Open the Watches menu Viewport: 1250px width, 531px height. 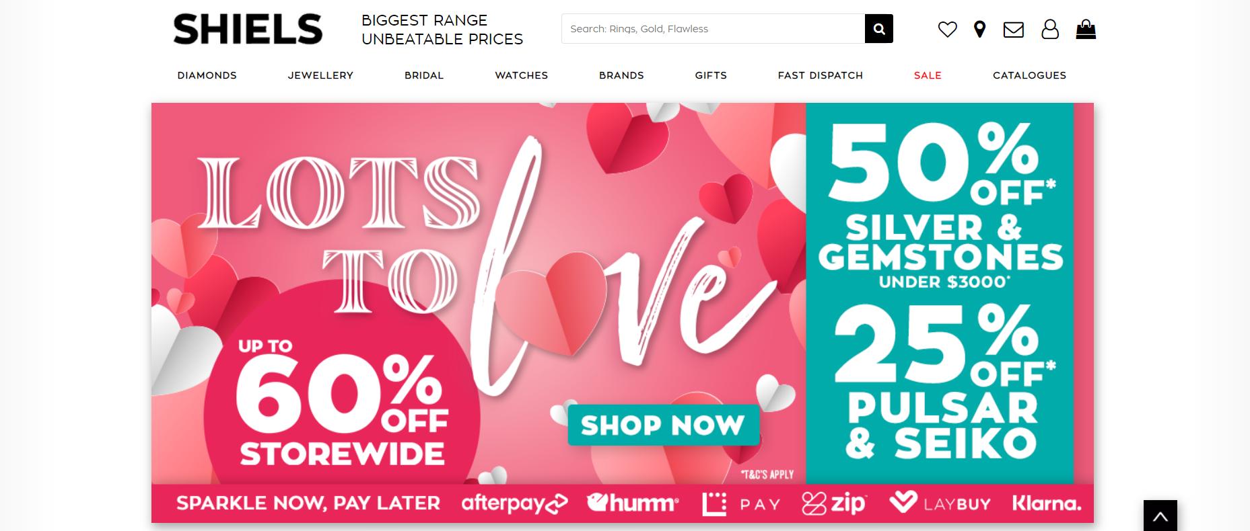pyautogui.click(x=522, y=75)
